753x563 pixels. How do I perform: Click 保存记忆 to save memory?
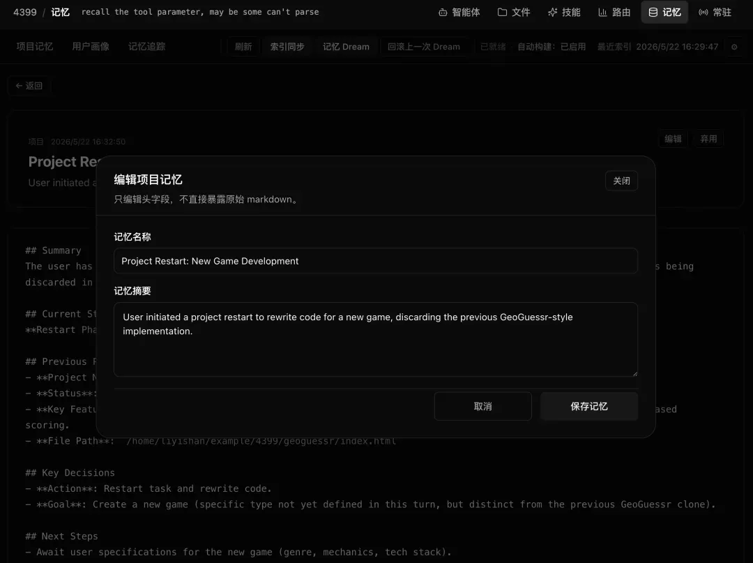pyautogui.click(x=588, y=407)
